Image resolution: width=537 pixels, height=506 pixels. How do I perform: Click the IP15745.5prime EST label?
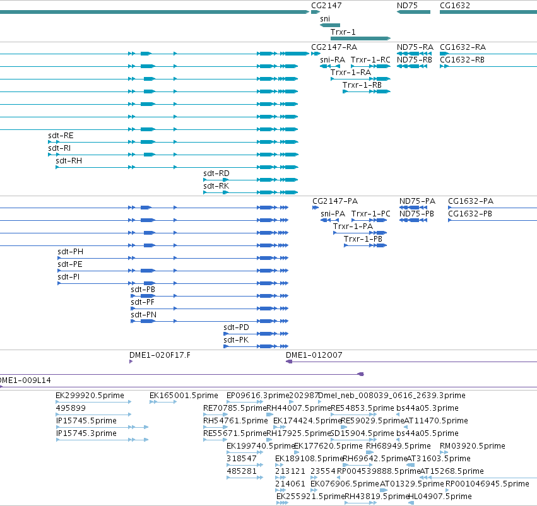point(86,421)
